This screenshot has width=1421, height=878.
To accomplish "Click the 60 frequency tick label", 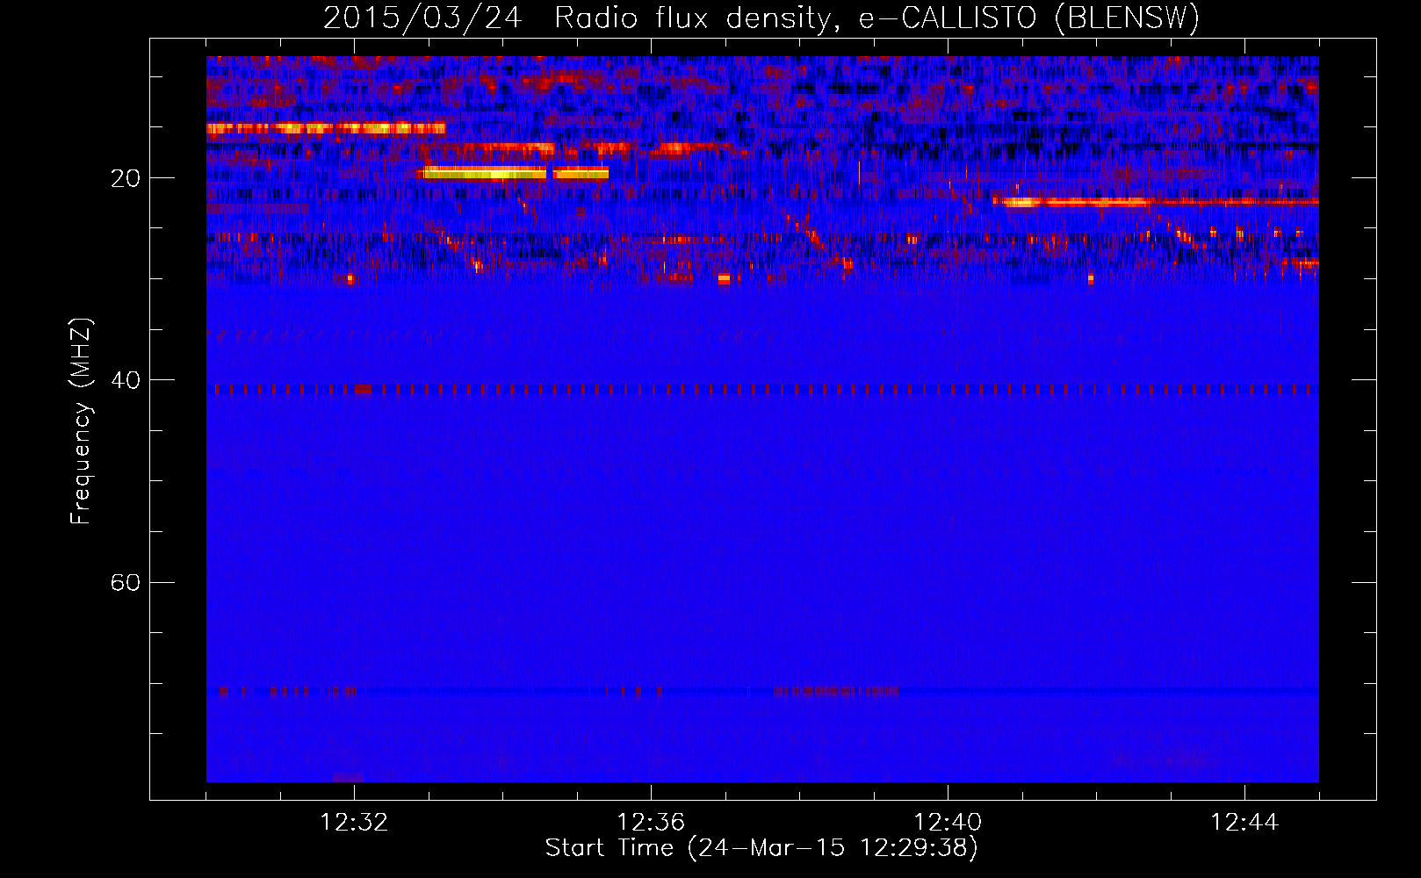I will pos(126,583).
